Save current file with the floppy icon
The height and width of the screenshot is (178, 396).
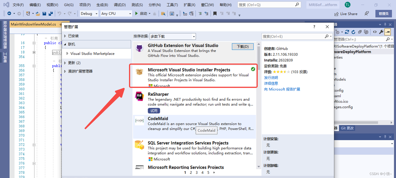pyautogui.click(x=44, y=14)
